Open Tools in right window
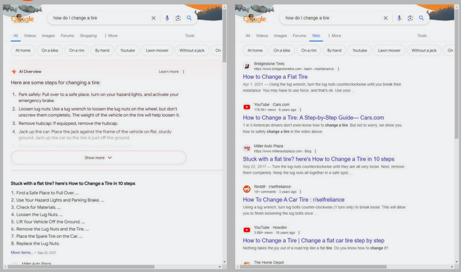Image resolution: width=461 pixels, height=272 pixels. 422,36
